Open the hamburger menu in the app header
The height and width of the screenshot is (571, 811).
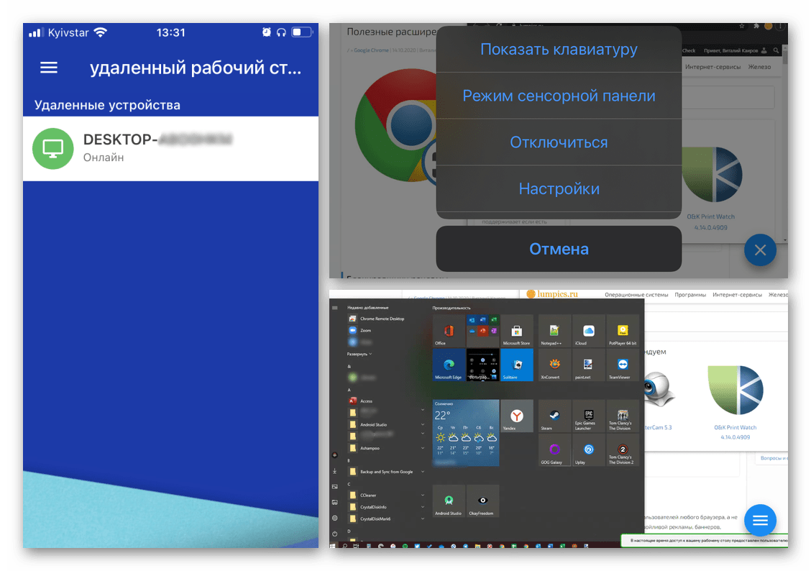coord(49,68)
